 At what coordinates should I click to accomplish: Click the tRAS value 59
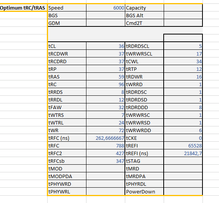[106, 77]
